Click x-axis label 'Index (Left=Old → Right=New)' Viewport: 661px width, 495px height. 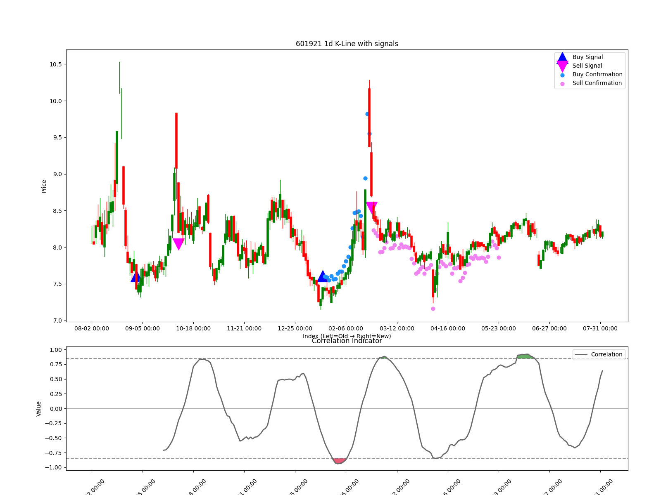(347, 336)
